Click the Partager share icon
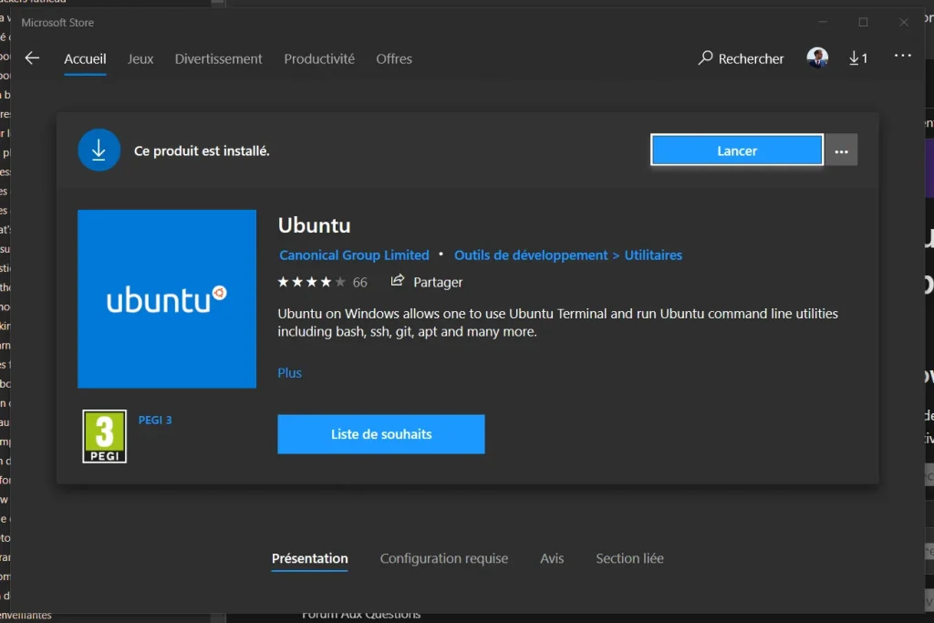The width and height of the screenshot is (934, 623). click(x=398, y=281)
